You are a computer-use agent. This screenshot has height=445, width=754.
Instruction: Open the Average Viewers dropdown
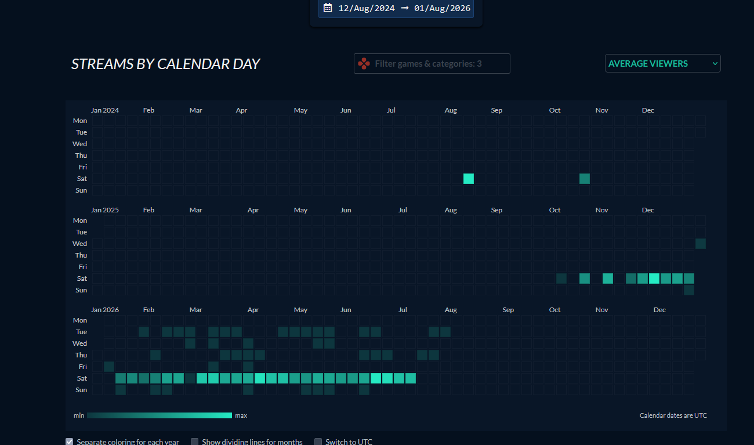662,64
